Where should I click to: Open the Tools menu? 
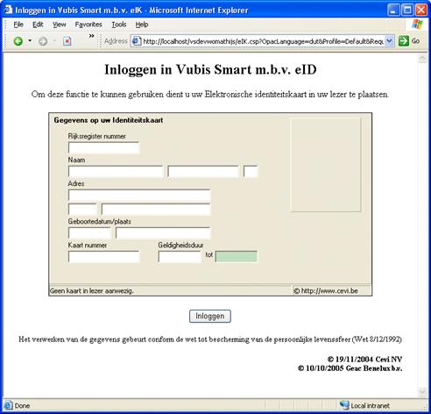pos(119,25)
